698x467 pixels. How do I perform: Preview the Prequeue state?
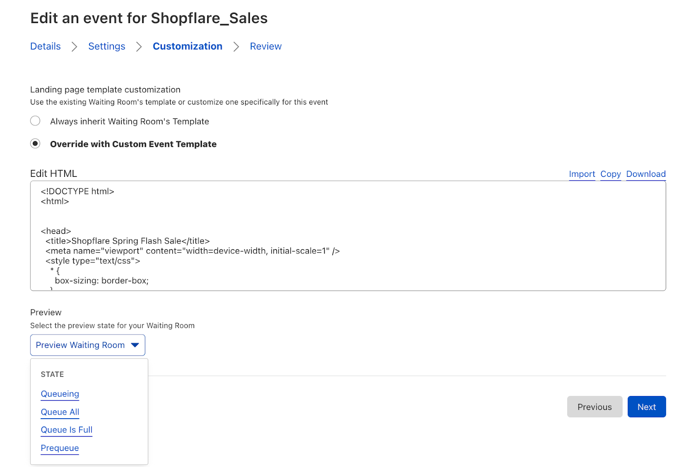tap(60, 448)
